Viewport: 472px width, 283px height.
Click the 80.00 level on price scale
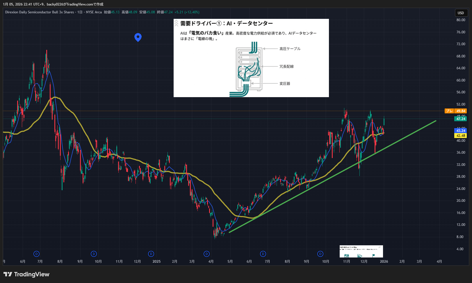(461, 20)
